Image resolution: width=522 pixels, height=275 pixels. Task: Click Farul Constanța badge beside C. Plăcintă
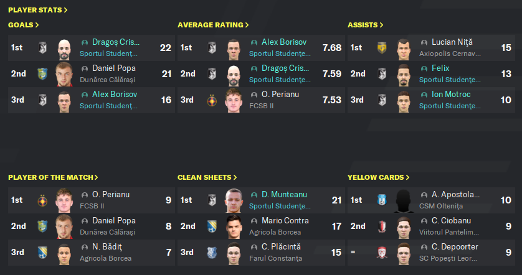[x=212, y=253]
